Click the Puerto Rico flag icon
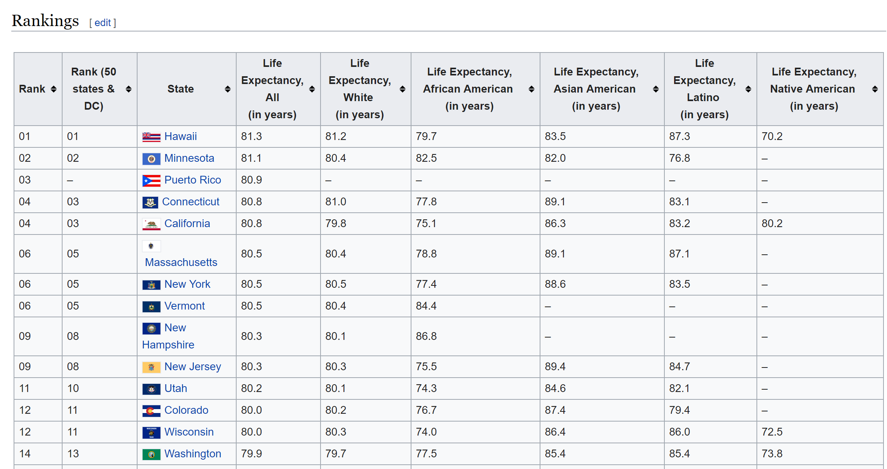This screenshot has width=887, height=469. coord(151,180)
